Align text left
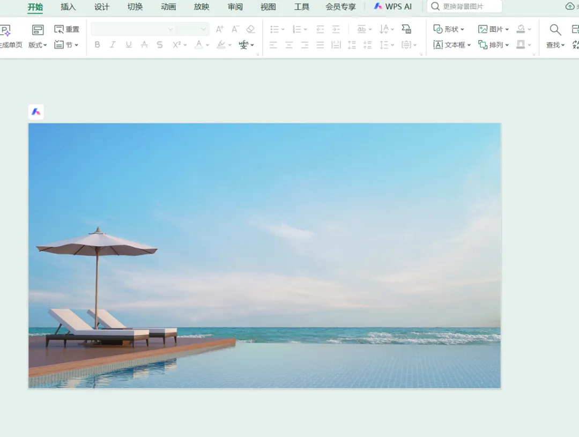 pos(273,45)
